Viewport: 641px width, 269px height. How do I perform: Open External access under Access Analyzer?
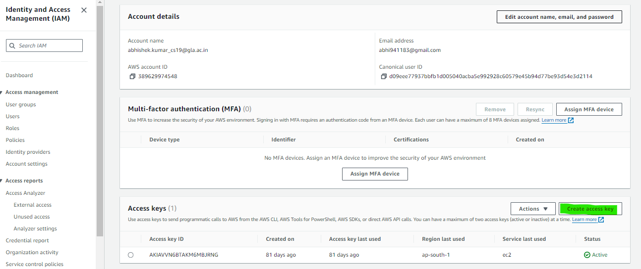[x=33, y=205]
